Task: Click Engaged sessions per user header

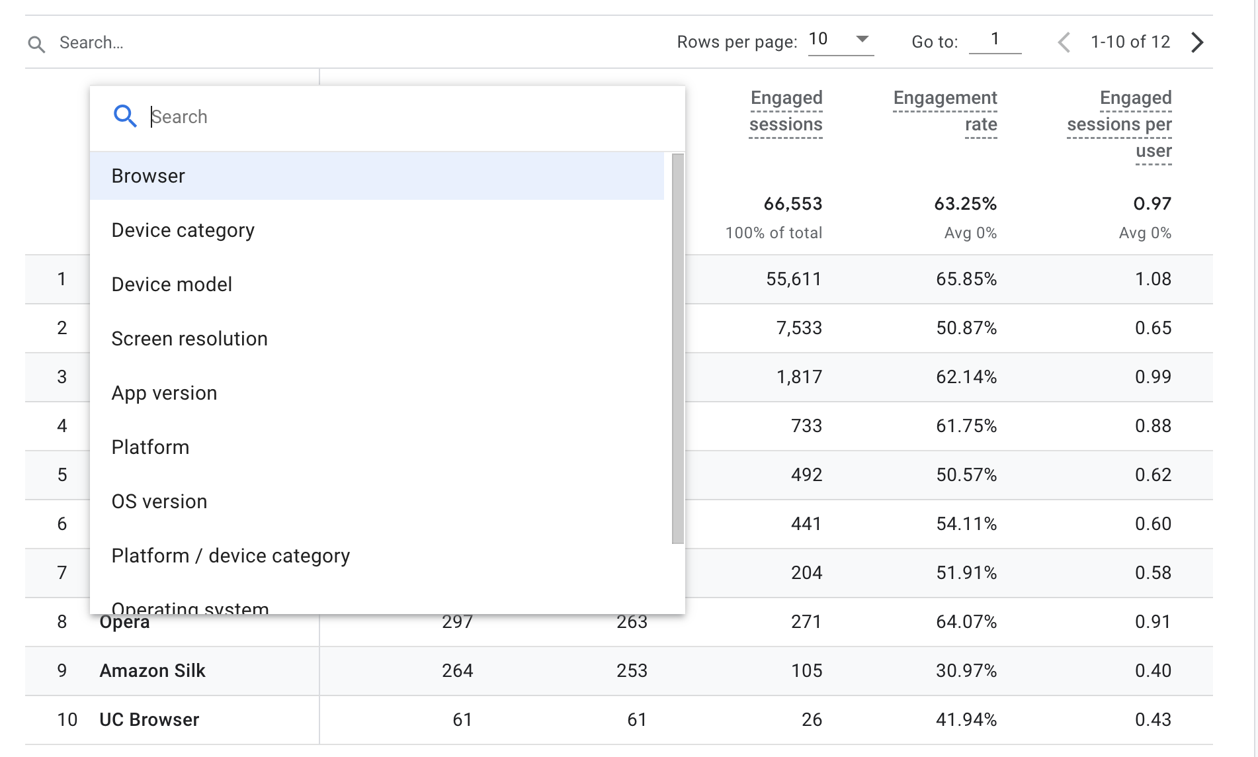Action: click(x=1119, y=124)
